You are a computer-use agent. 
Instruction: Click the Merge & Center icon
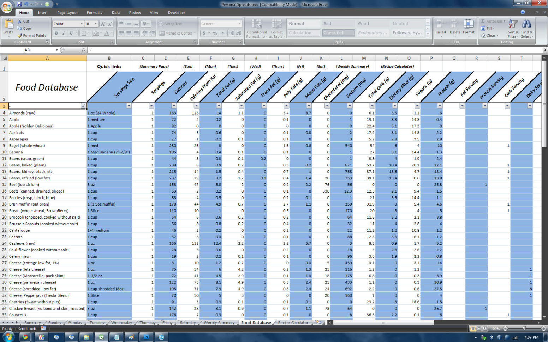coord(177,33)
